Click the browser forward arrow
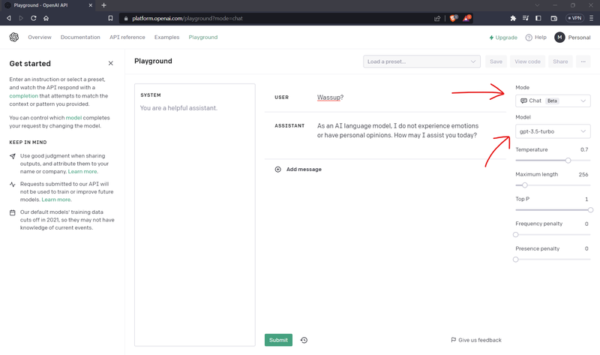Image resolution: width=600 pixels, height=355 pixels. tap(21, 18)
